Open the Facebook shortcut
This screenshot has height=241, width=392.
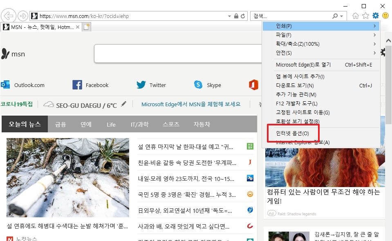click(x=90, y=85)
